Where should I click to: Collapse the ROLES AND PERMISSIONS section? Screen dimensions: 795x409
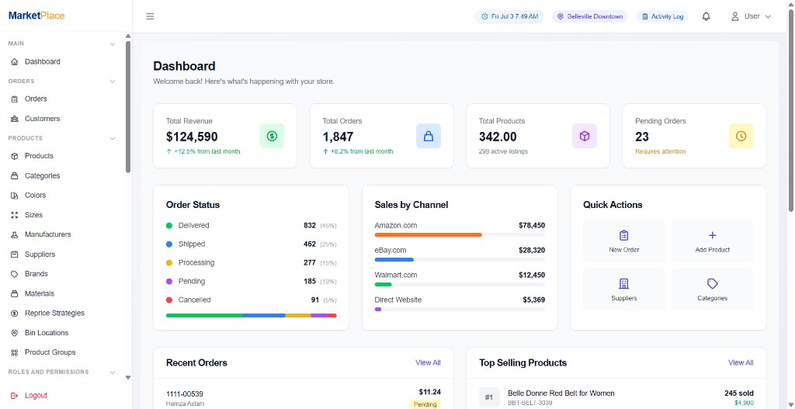click(x=113, y=372)
